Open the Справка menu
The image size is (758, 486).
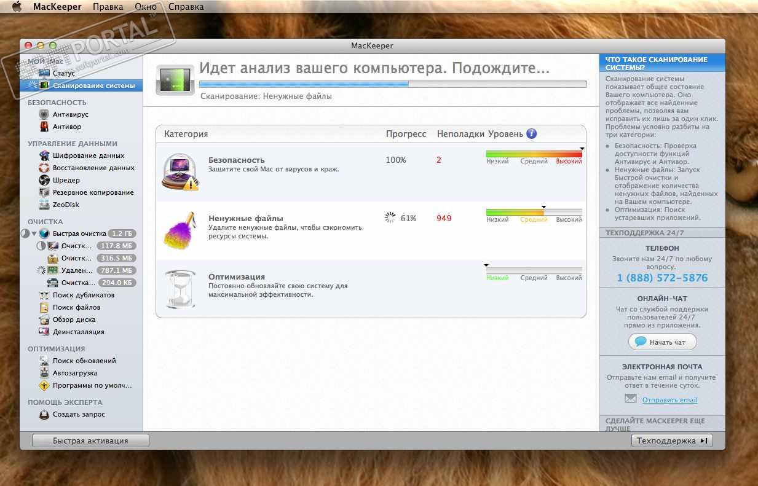[x=186, y=7]
